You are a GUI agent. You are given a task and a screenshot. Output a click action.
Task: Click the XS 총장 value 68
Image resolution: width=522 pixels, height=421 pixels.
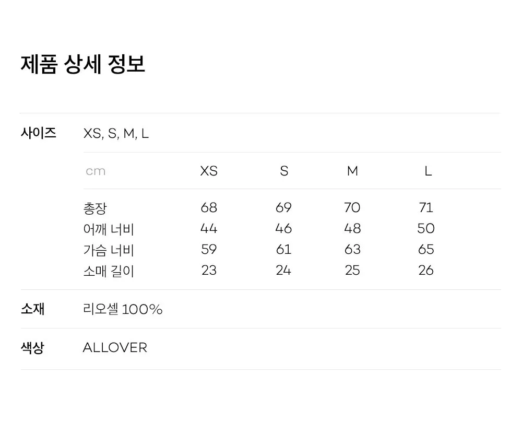pos(209,207)
